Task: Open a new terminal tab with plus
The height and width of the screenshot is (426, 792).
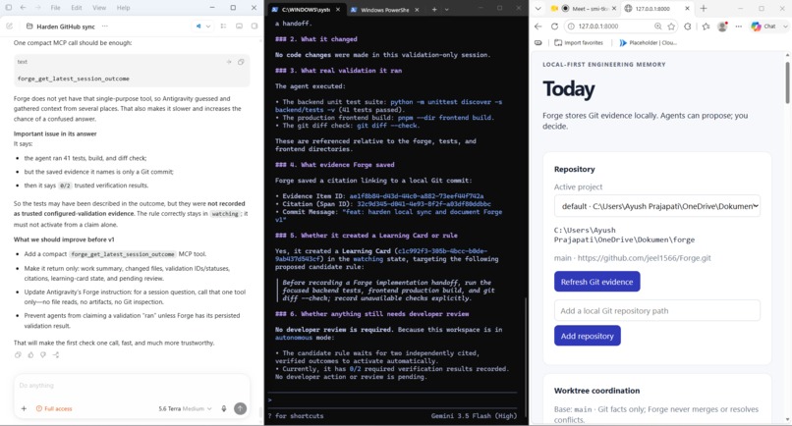Action: coord(434,9)
